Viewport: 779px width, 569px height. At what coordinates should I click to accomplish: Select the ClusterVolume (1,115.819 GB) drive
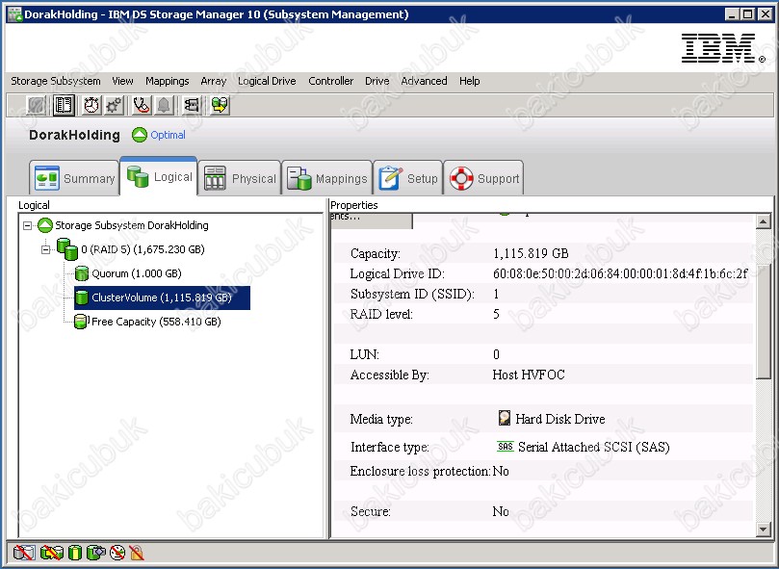point(162,297)
